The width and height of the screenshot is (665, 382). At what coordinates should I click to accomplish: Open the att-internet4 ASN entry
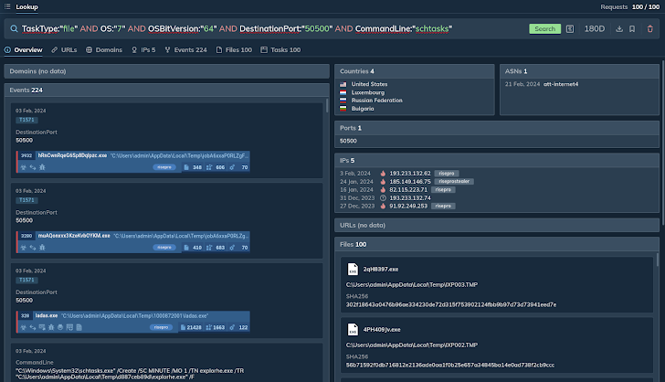(562, 84)
